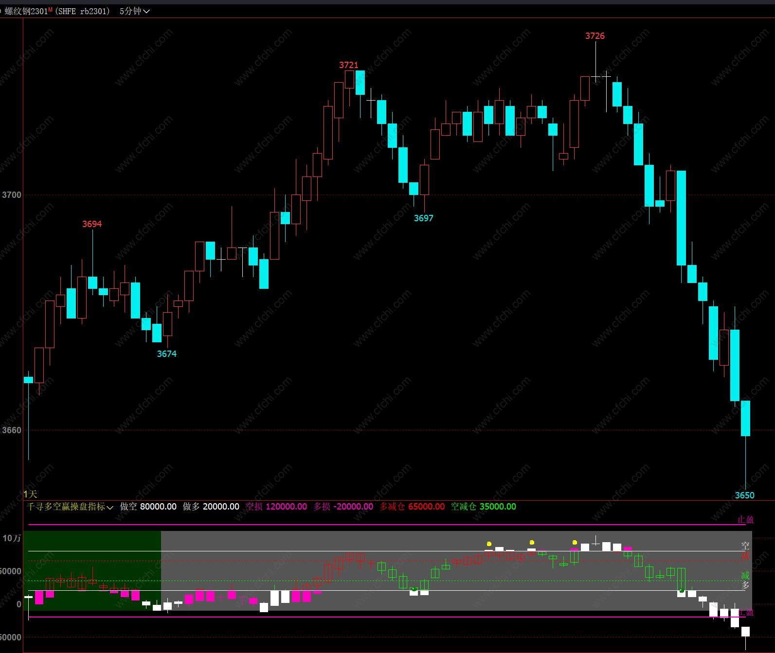Open the 5分钟 period dropdown
This screenshot has width=775, height=653.
pos(135,11)
